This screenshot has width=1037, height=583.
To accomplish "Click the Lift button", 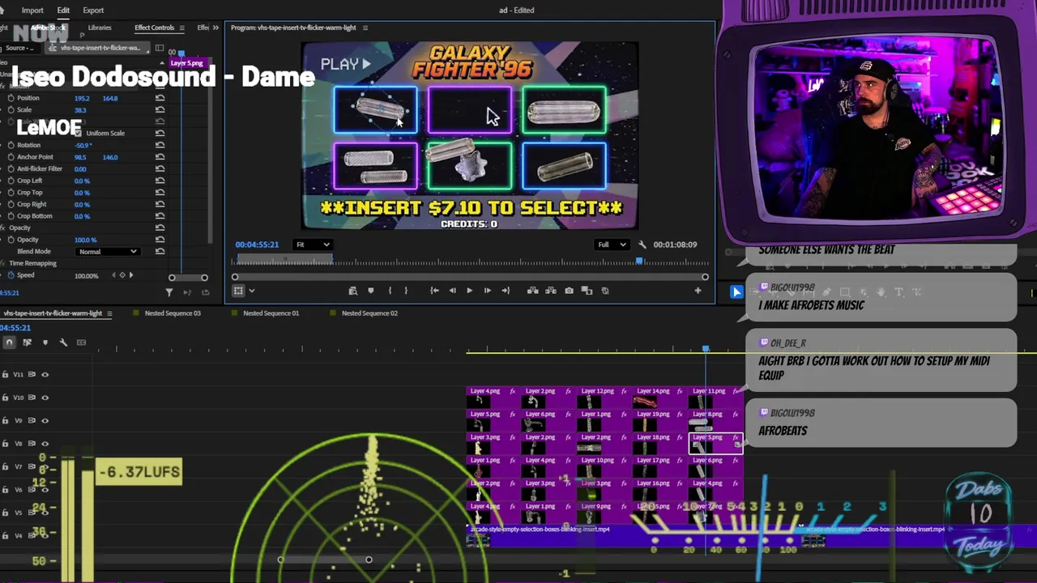I will [x=533, y=291].
